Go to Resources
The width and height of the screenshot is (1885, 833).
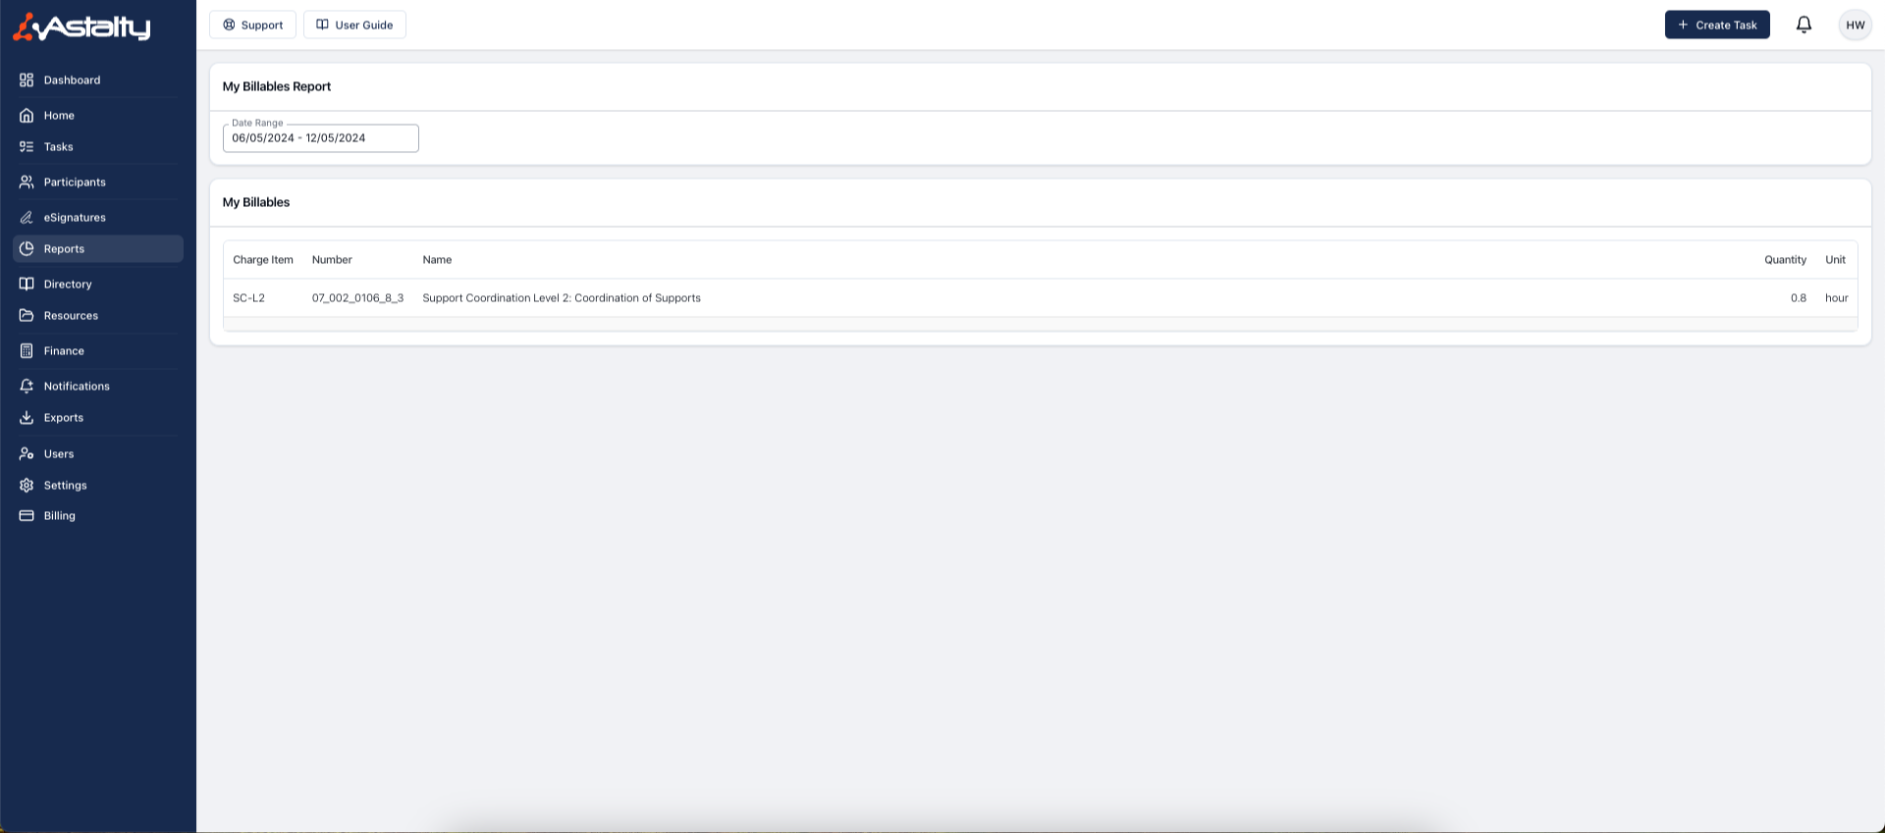click(x=71, y=316)
